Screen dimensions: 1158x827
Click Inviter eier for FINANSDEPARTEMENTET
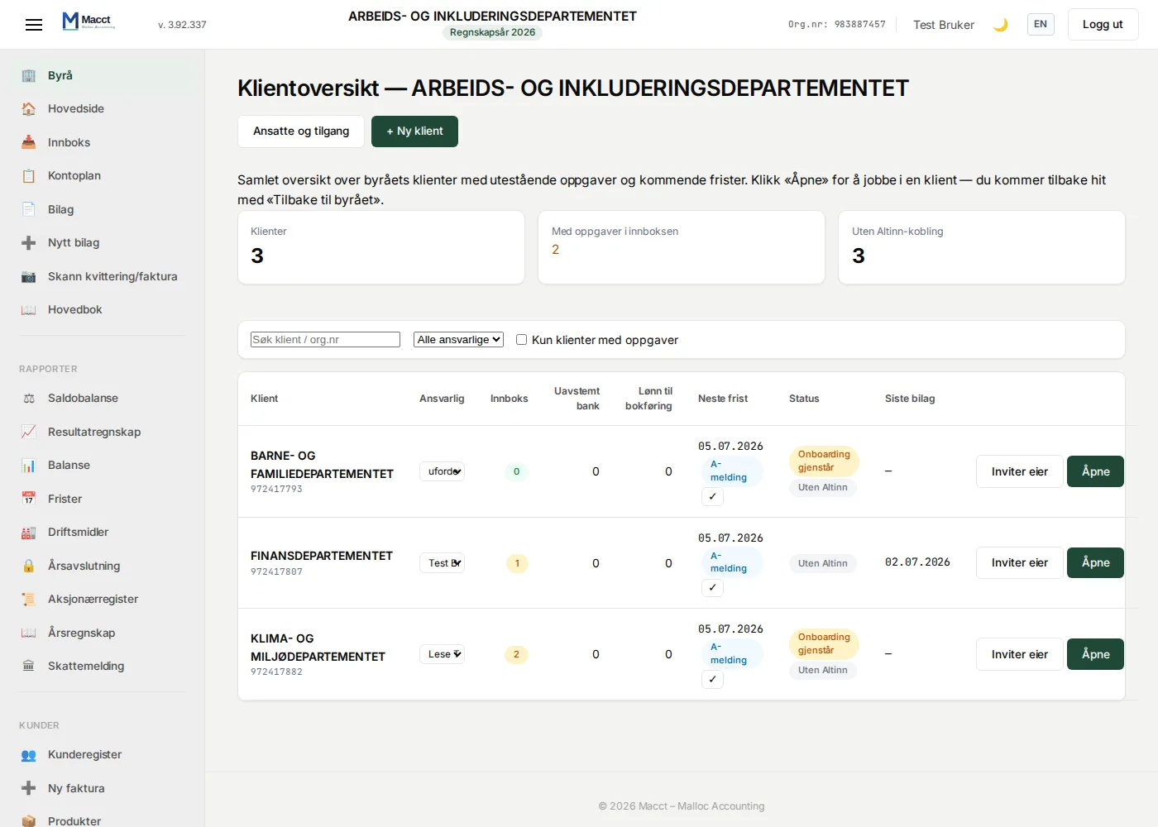click(1019, 563)
